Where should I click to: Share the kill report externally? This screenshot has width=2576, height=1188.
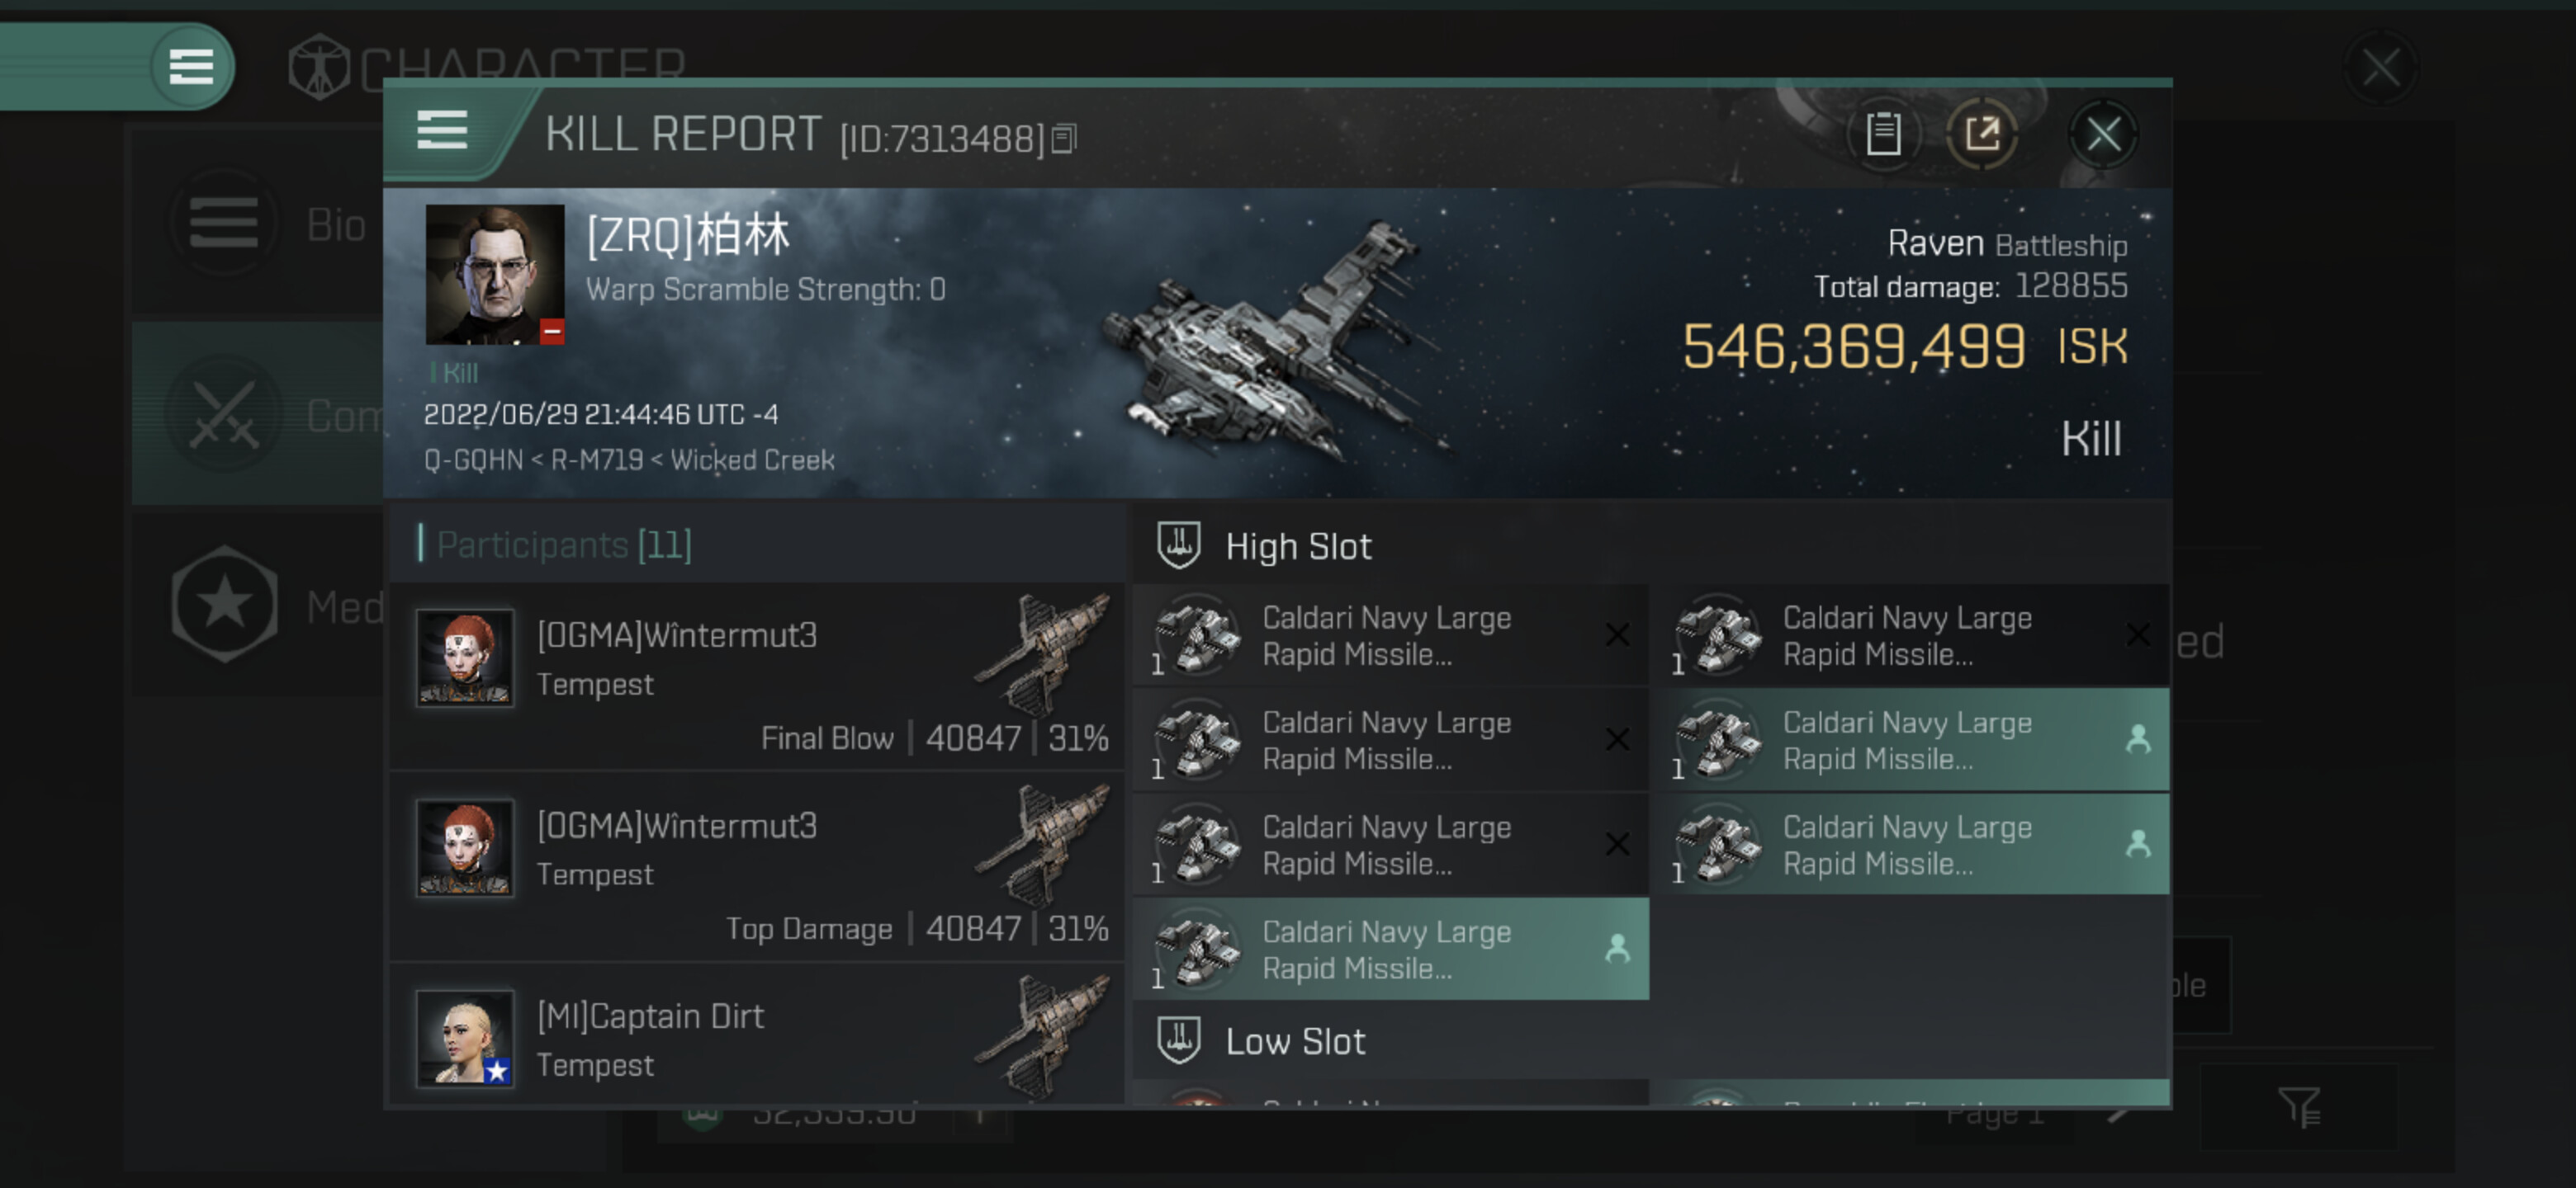(x=1981, y=134)
